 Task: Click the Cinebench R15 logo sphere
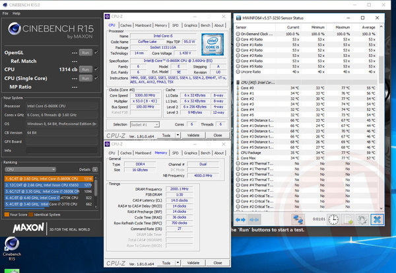[x=15, y=28]
